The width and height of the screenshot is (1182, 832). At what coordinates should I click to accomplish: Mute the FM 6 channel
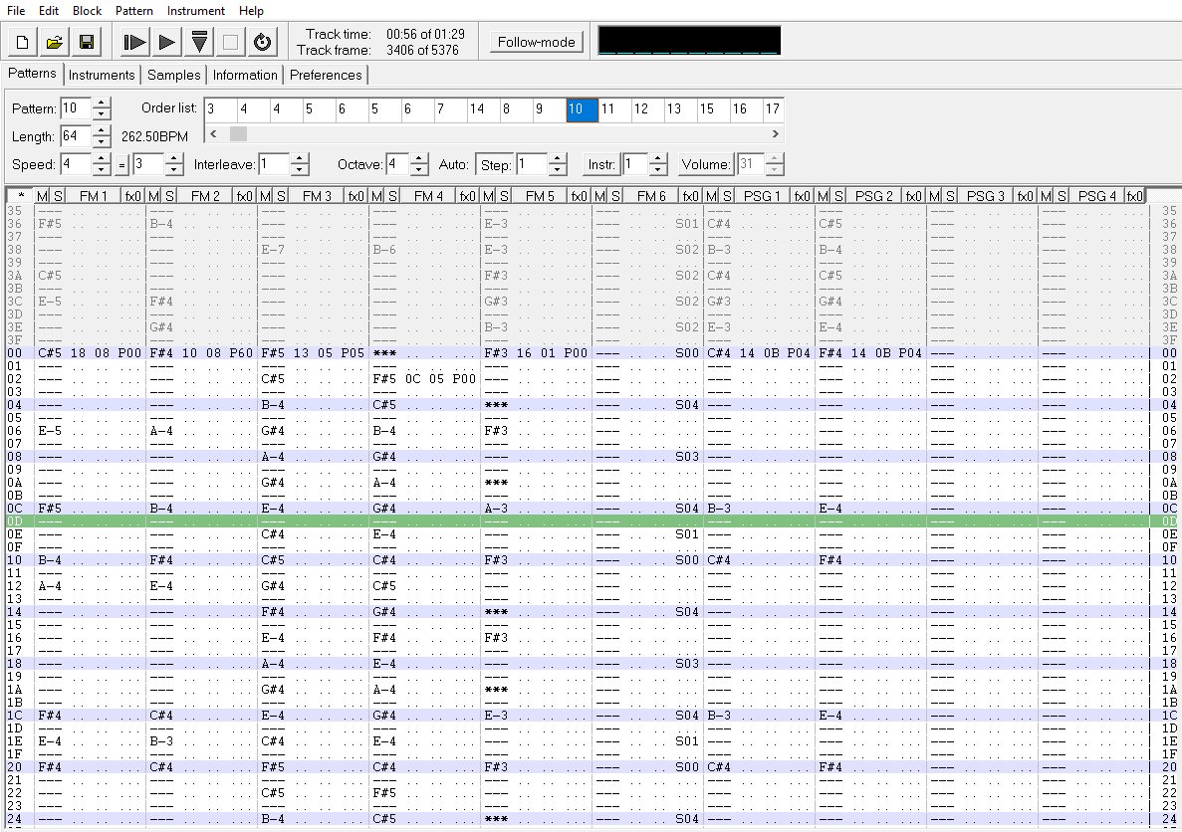(599, 196)
